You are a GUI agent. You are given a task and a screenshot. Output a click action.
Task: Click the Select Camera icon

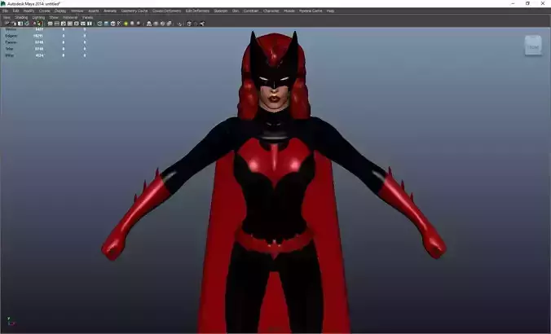click(7, 24)
